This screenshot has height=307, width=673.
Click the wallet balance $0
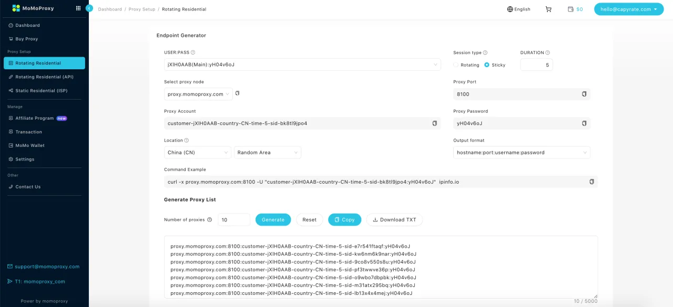point(576,9)
